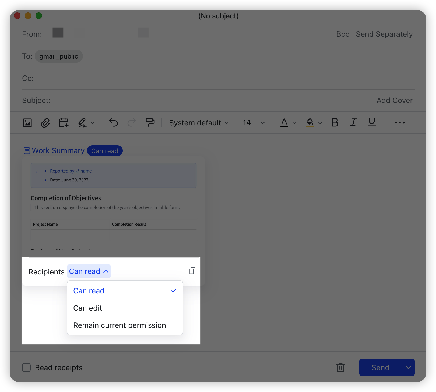
Task: Click the redo icon
Action: coord(132,123)
